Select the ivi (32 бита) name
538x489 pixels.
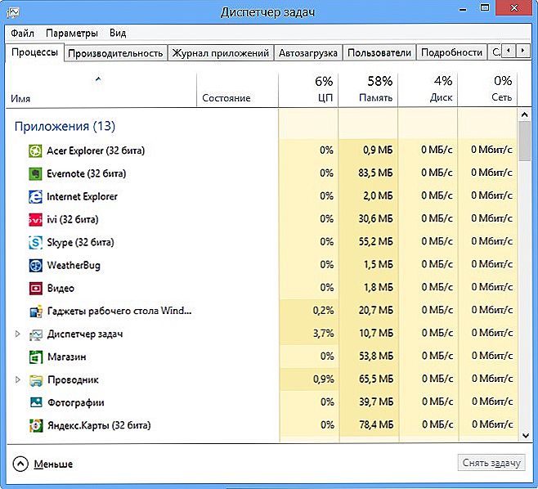tap(73, 220)
